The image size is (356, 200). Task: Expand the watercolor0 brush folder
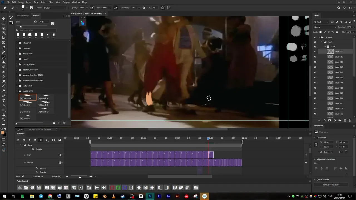(17, 86)
